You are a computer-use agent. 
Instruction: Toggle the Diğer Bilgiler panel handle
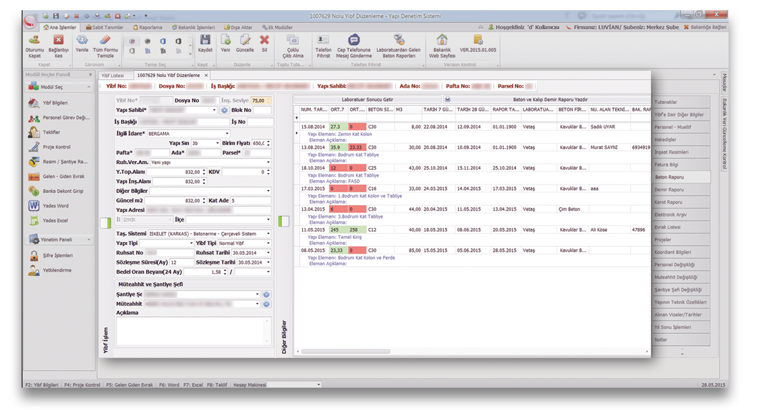click(284, 221)
